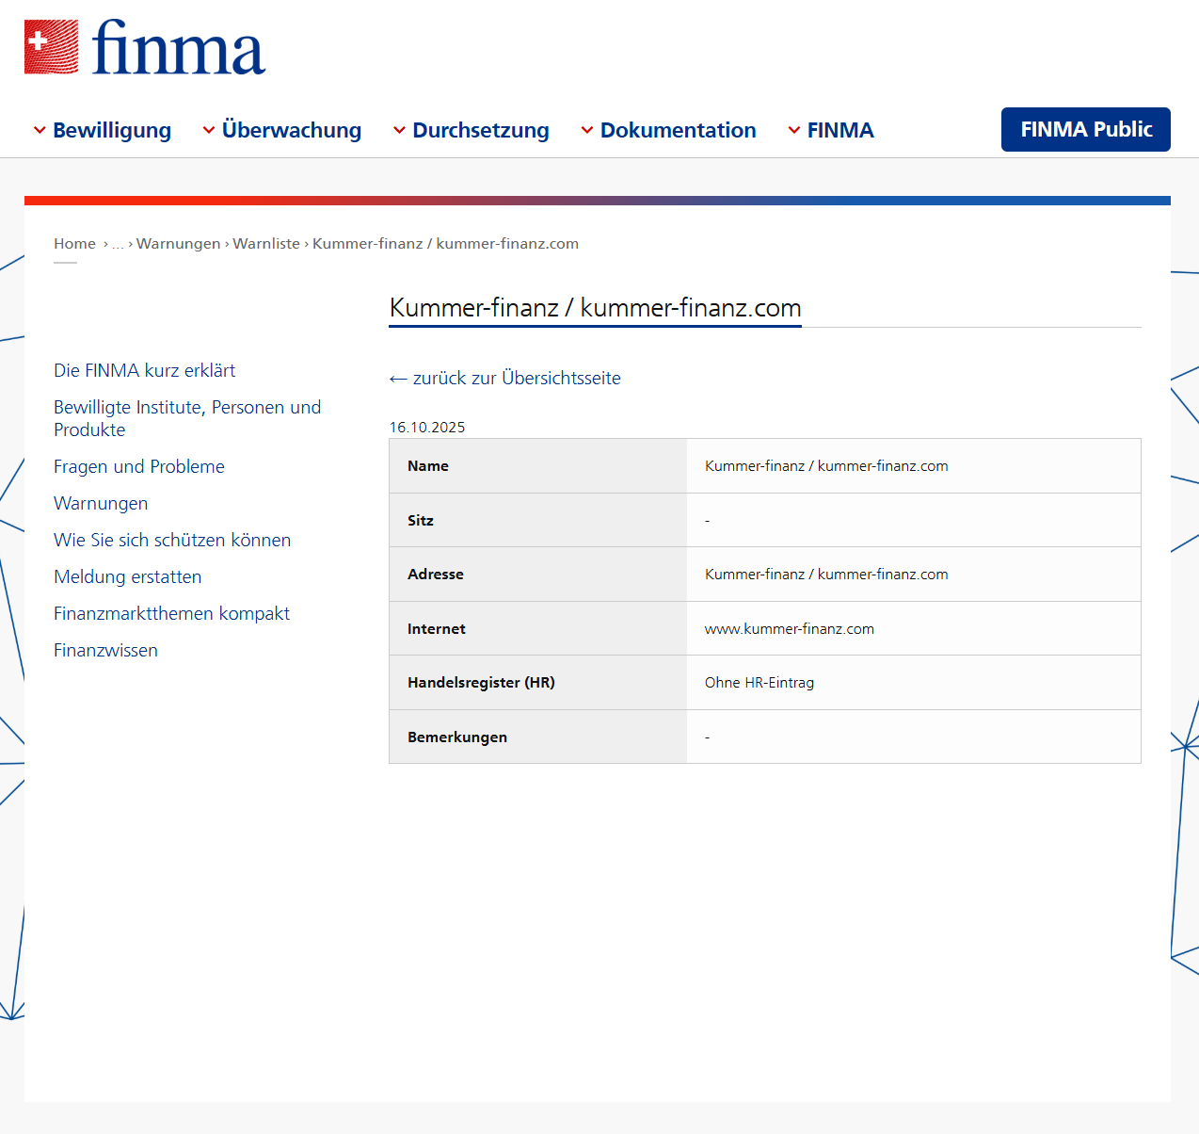Click the Adresse row label
Image resolution: width=1199 pixels, height=1134 pixels.
click(x=436, y=574)
